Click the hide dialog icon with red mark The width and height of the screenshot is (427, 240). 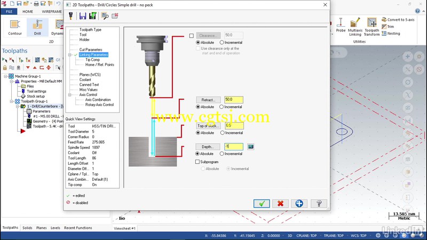click(x=115, y=16)
